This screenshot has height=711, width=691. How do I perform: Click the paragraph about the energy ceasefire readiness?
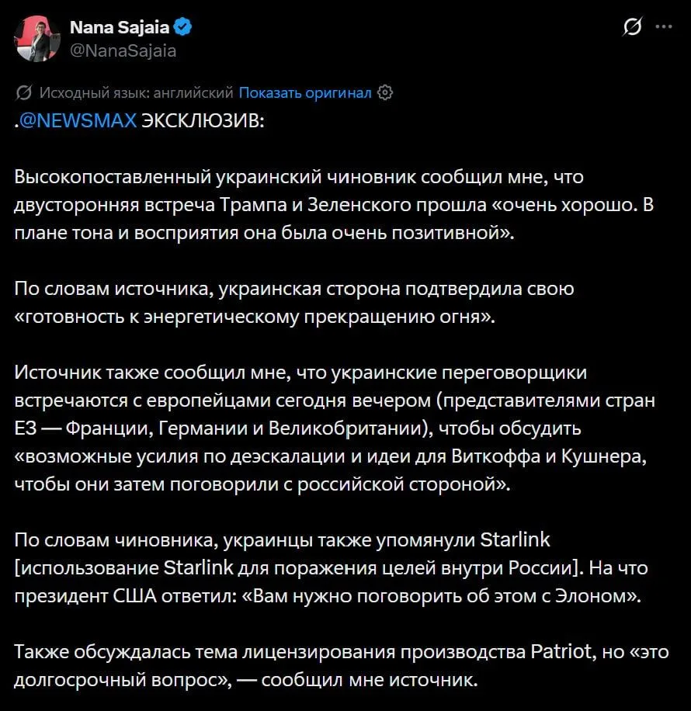point(294,303)
